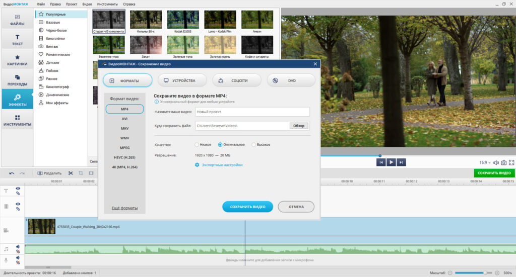Click the redo arrow in timeline toolbar
Viewport: 516px width, 277px height.
point(22,173)
